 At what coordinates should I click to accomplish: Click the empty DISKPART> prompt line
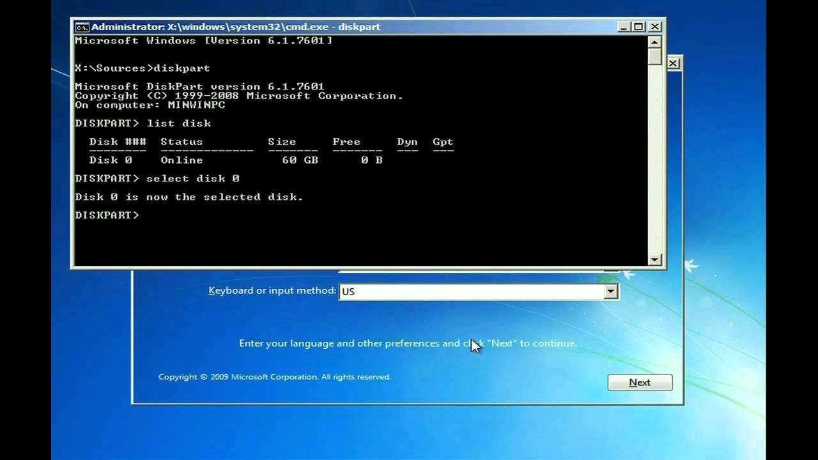tap(107, 215)
